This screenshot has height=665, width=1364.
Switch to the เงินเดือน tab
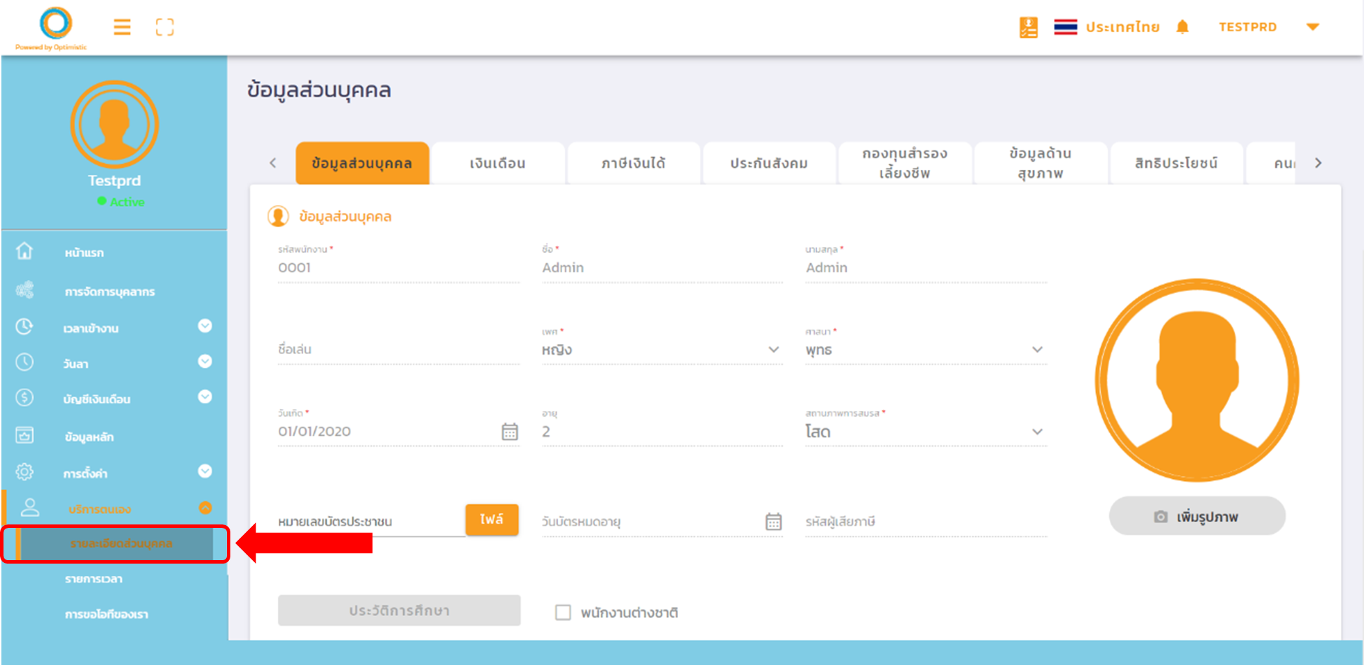coord(498,164)
